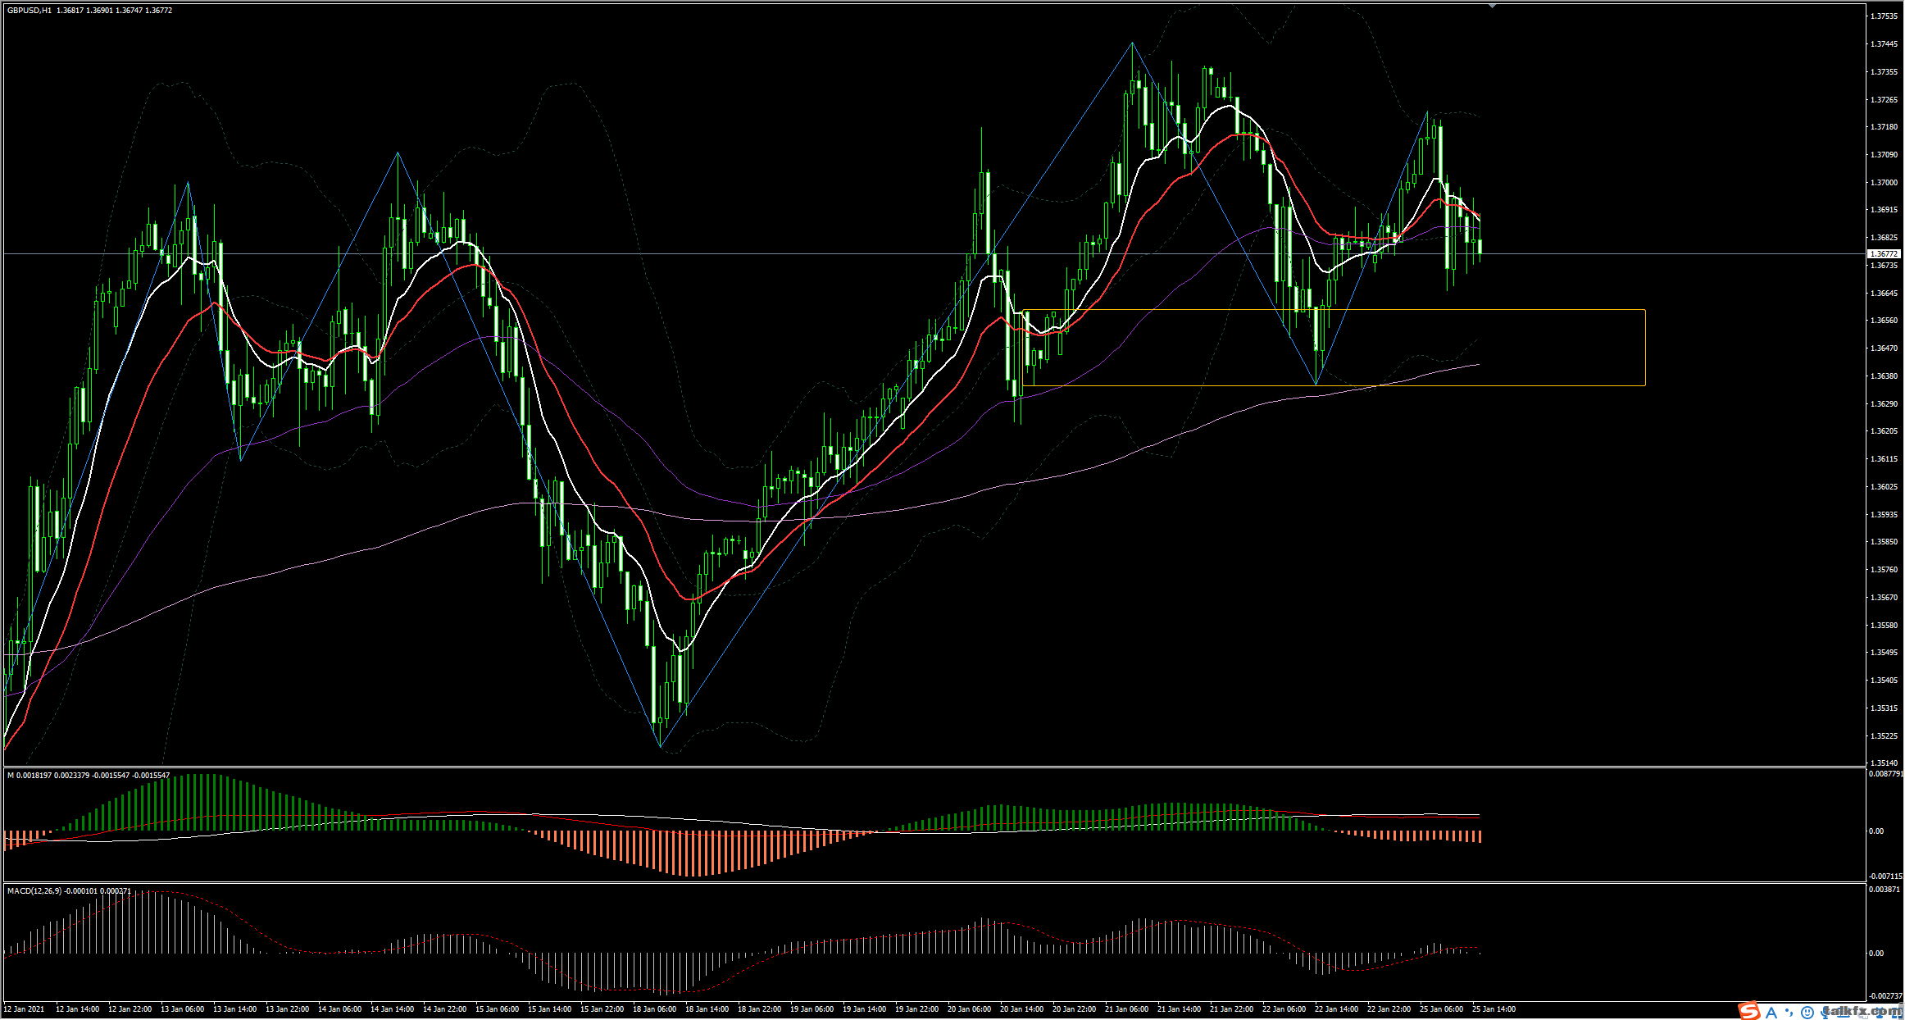Viewport: 1905px width, 1020px height.
Task: Click the Sogou input method S logo
Action: (x=1750, y=1011)
